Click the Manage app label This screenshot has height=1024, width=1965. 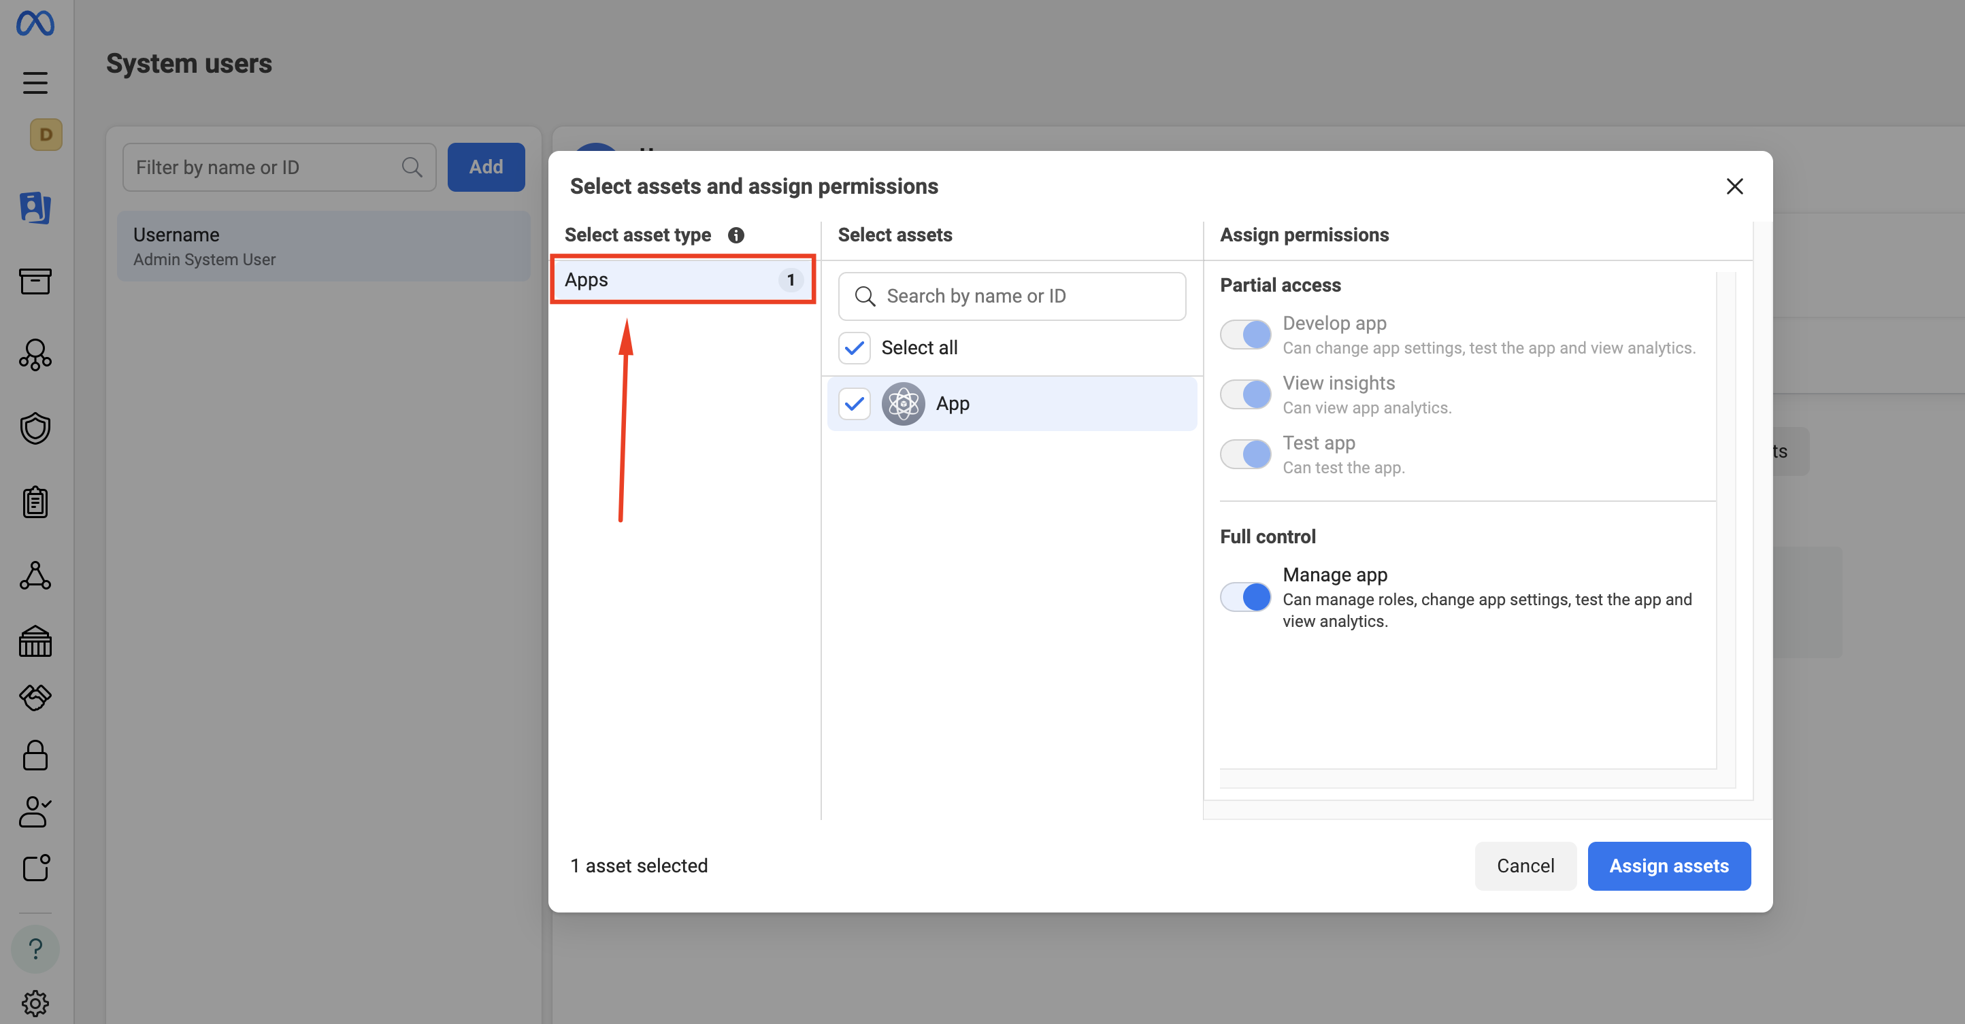point(1335,574)
